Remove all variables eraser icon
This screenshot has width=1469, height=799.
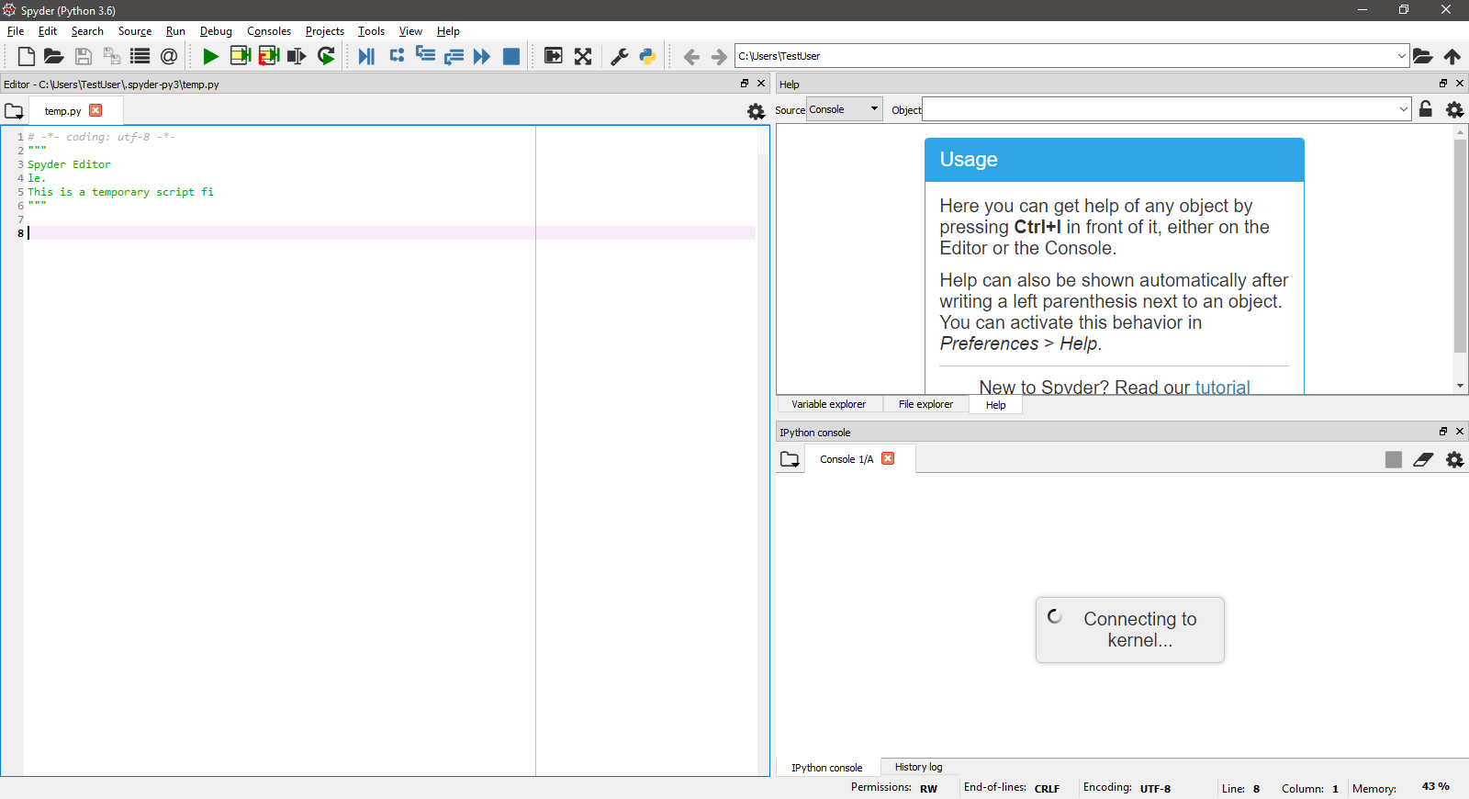click(x=1423, y=459)
